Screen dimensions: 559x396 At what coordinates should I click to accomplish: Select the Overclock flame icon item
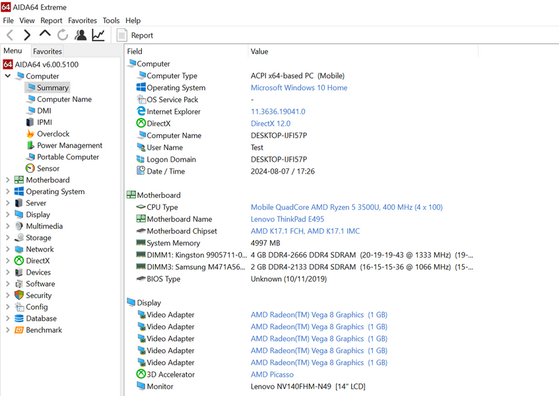click(48, 134)
